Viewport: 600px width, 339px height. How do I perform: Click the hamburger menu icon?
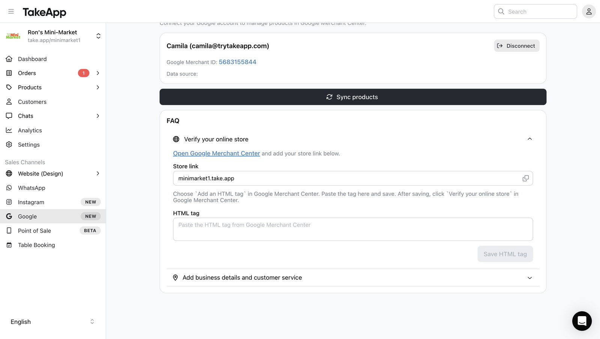pos(11,12)
